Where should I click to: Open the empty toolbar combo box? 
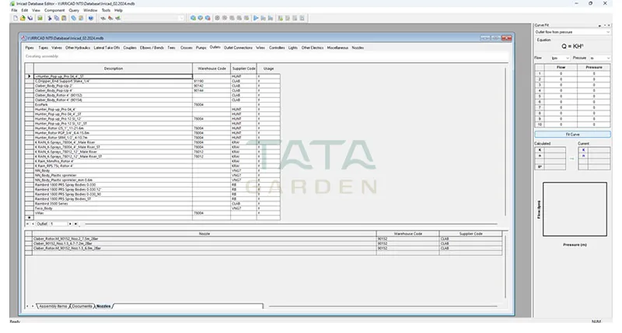point(155,18)
